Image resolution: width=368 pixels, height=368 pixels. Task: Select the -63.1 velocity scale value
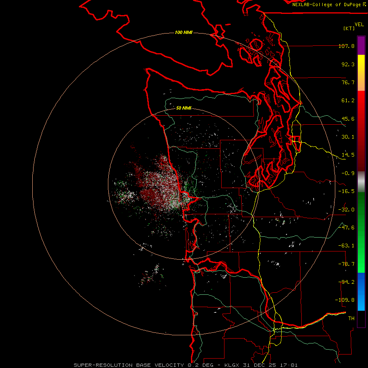(x=346, y=246)
